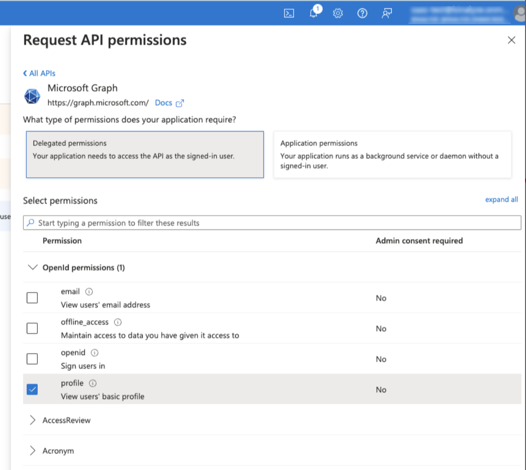The width and height of the screenshot is (526, 470).
Task: Collapse the OpenId permissions group
Action: 33,267
